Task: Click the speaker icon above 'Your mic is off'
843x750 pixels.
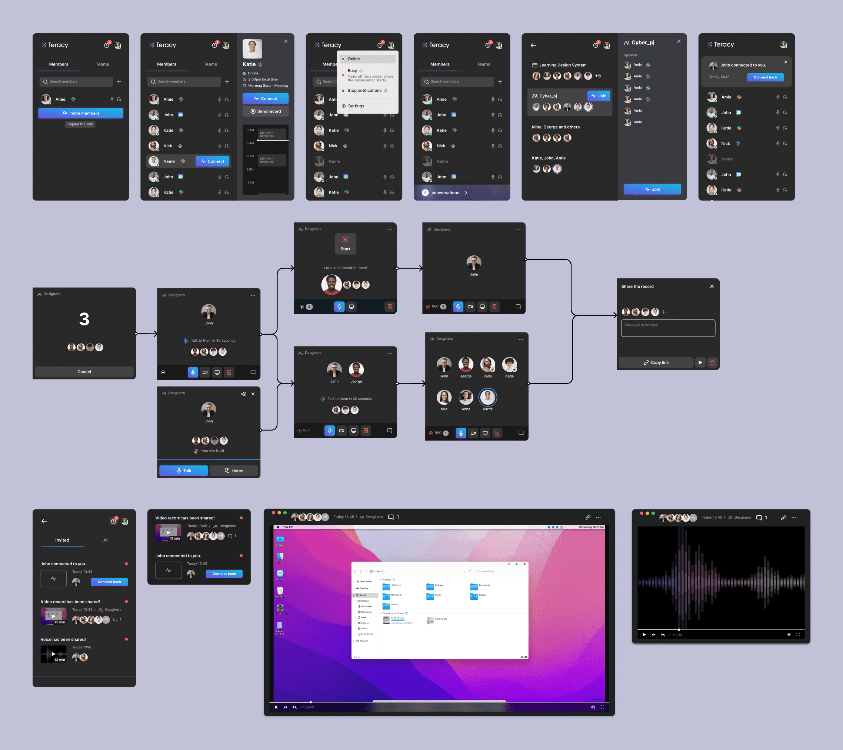Action: tap(244, 394)
